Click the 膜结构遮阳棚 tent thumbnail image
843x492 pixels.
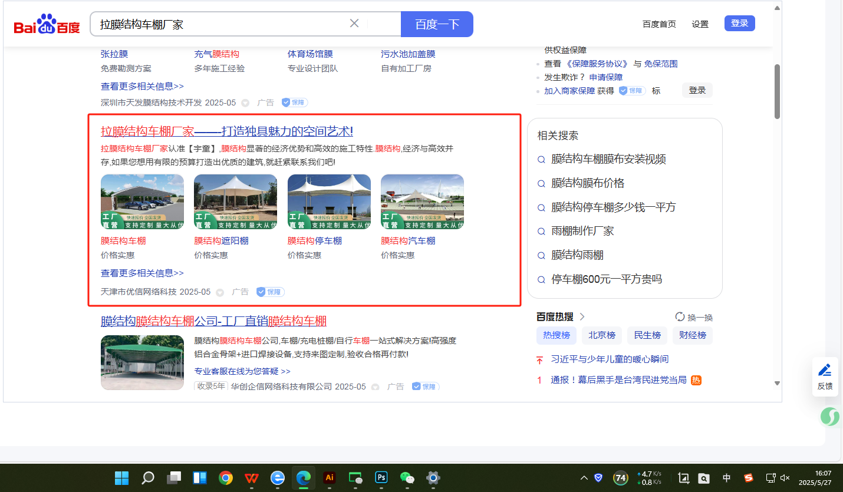coord(235,202)
